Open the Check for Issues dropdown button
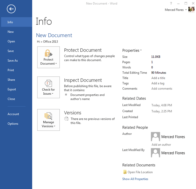The width and height of the screenshot is (196, 189). 48,87
